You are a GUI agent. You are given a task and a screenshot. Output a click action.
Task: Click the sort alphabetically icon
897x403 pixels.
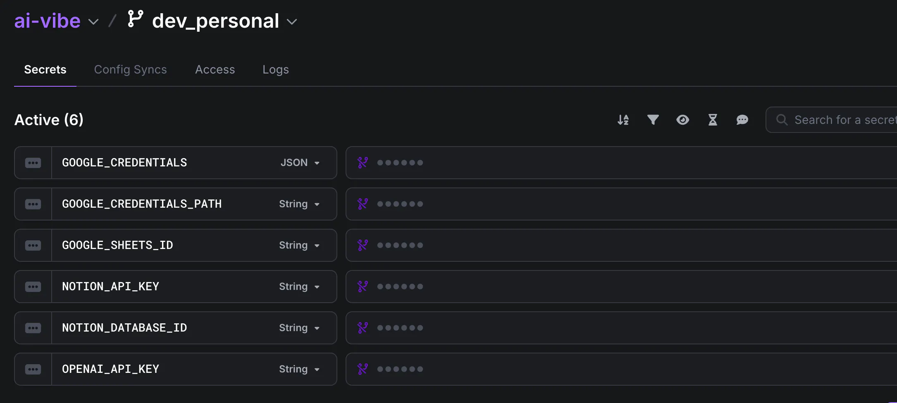point(623,120)
